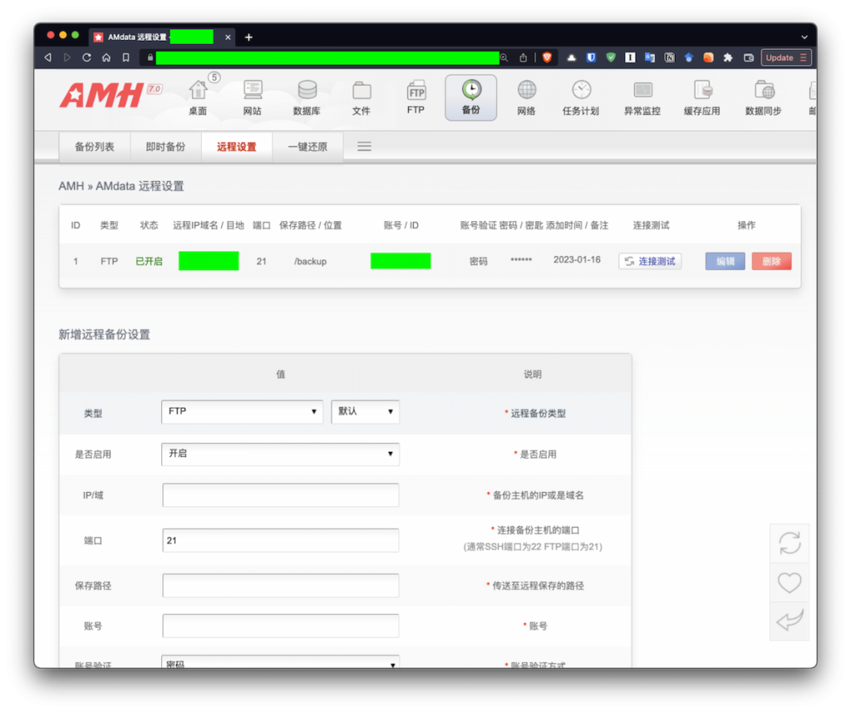Image resolution: width=851 pixels, height=713 pixels.
Task: Open the 网站 website management icon
Action: tap(252, 96)
